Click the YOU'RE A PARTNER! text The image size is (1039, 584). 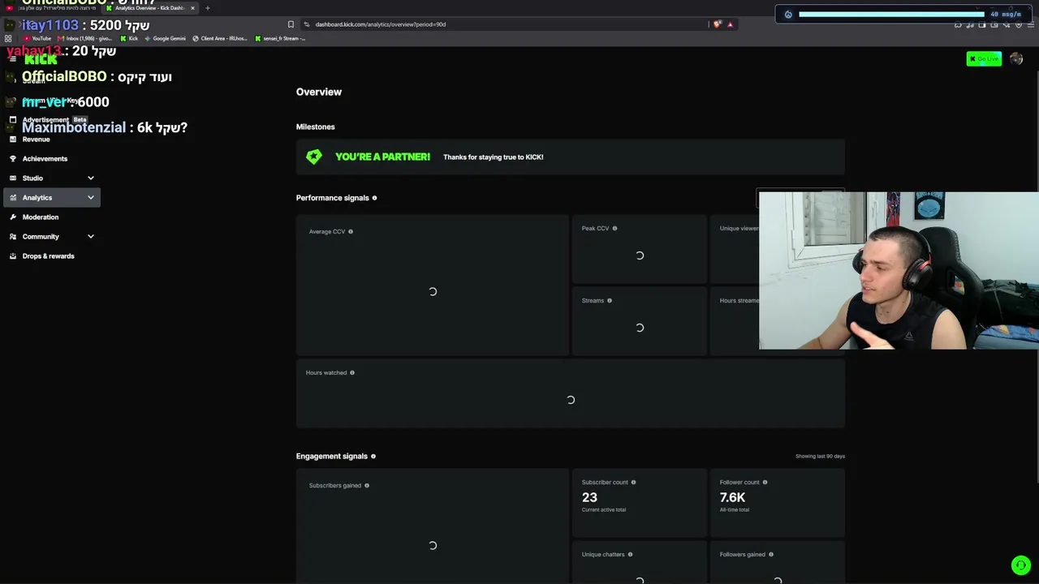382,157
